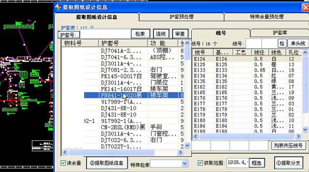The height and width of the screenshot is (172, 309).
Task: Click the sheath list horizontal scrollbar thumb
Action: point(111,152)
